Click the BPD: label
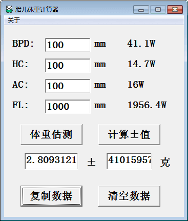 23,44
